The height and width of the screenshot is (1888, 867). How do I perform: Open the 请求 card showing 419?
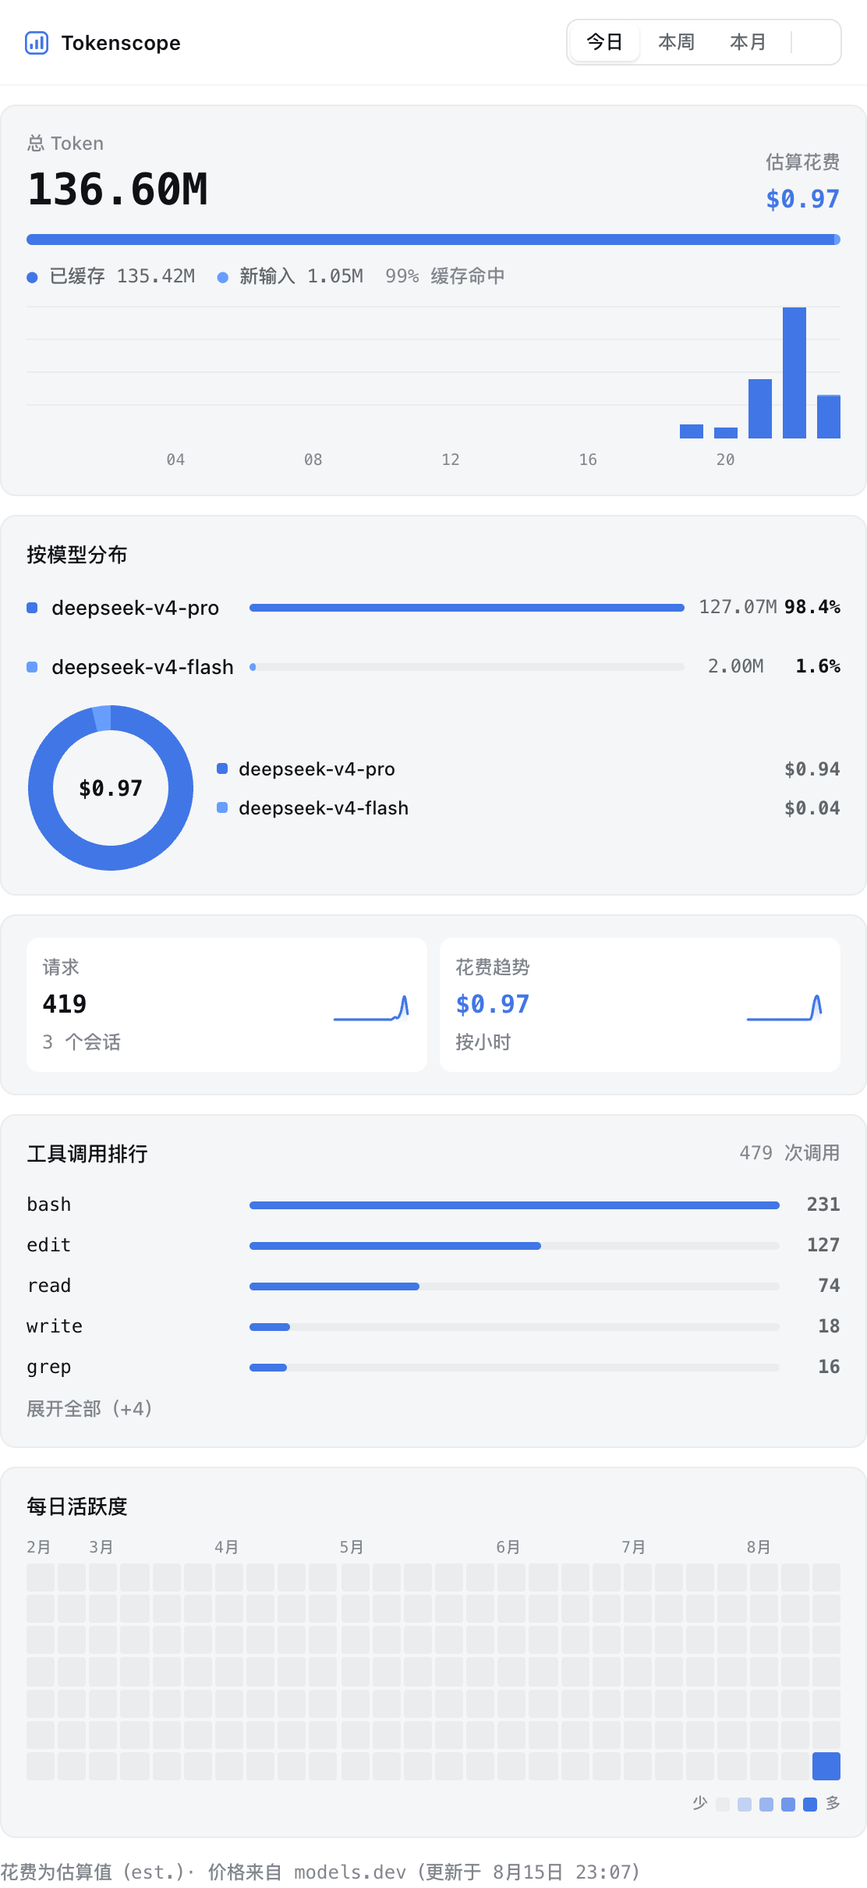pyautogui.click(x=227, y=1005)
